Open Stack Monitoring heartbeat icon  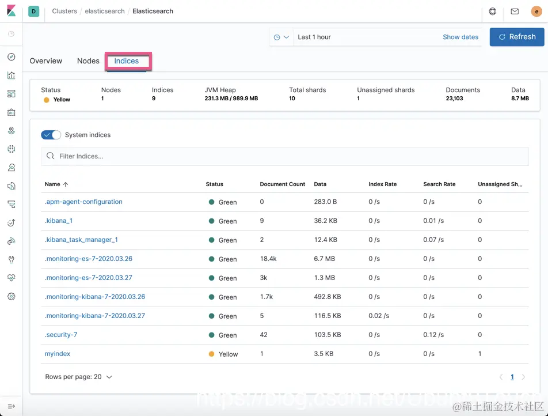click(11, 278)
